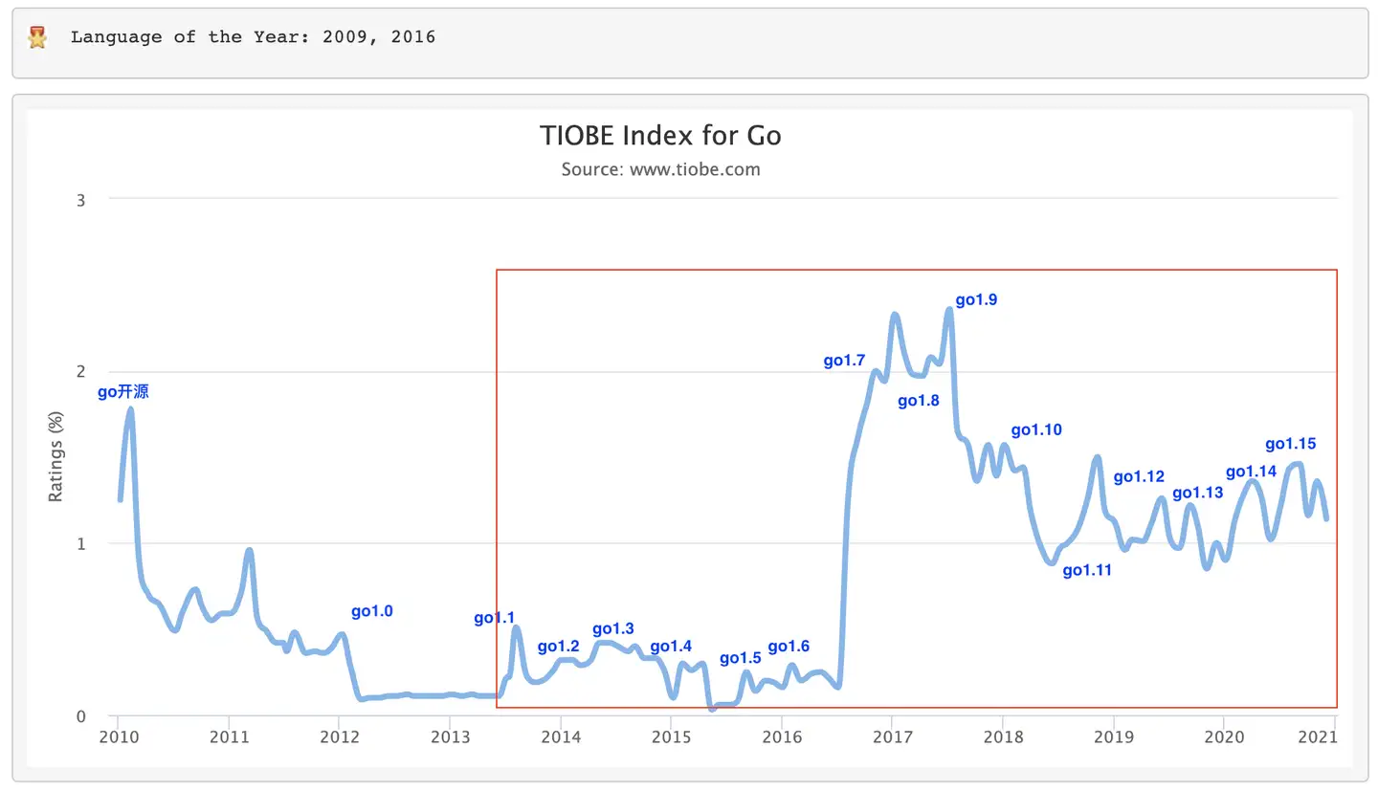This screenshot has width=1378, height=791.
Task: Click the go1.15 version label
Action: tap(1290, 444)
